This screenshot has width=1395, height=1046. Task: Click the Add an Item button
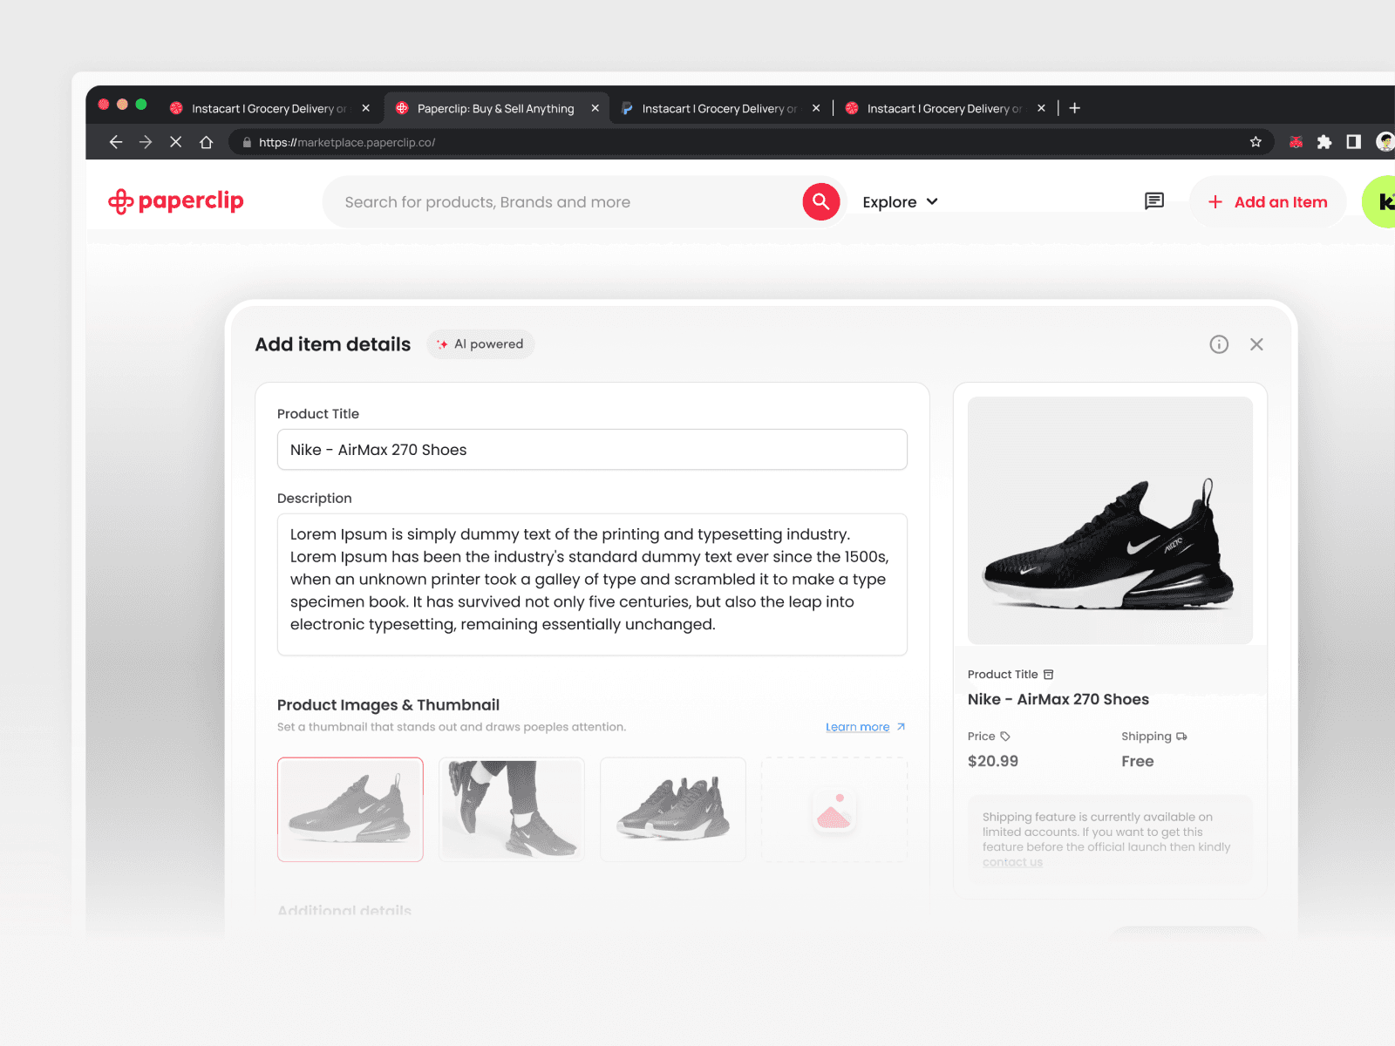click(x=1268, y=202)
